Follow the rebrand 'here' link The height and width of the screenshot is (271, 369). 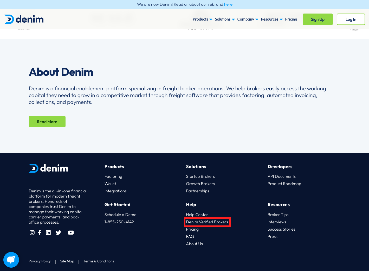228,4
